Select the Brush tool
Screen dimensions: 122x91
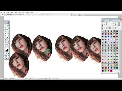[x=8, y=32]
